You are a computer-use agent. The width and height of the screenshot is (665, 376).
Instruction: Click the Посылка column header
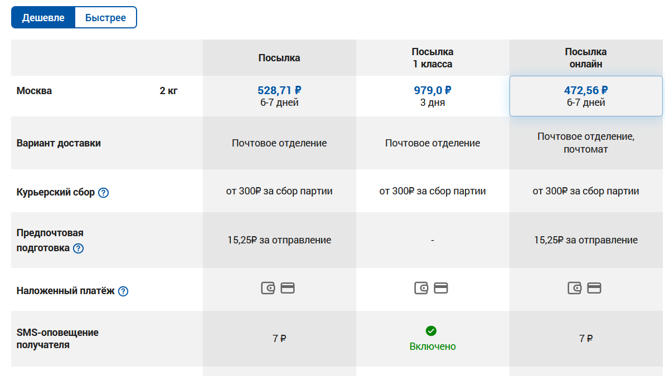[x=279, y=58]
